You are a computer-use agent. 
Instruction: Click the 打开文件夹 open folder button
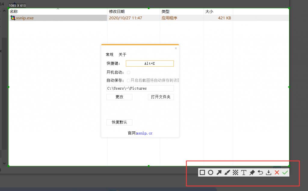161,97
